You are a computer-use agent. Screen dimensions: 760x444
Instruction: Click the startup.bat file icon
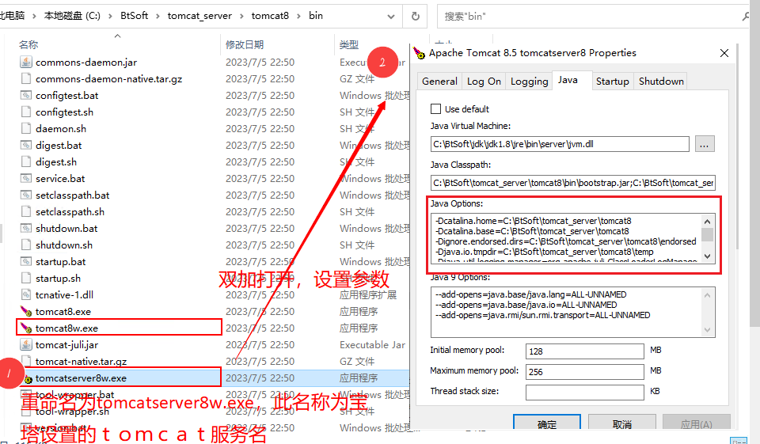tap(25, 262)
